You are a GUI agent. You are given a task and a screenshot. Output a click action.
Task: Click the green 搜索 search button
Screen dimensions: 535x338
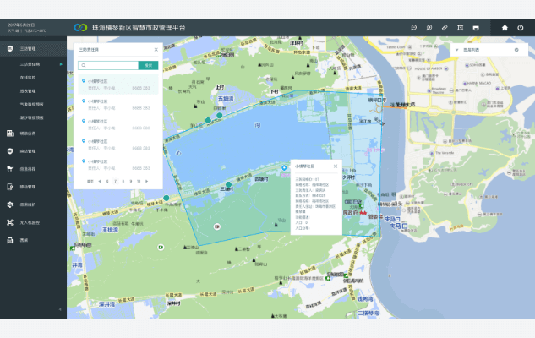(148, 65)
